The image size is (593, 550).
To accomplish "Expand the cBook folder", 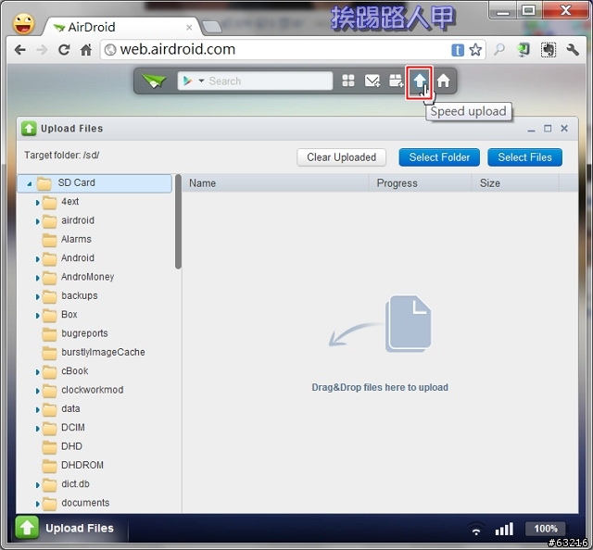I will [x=37, y=372].
